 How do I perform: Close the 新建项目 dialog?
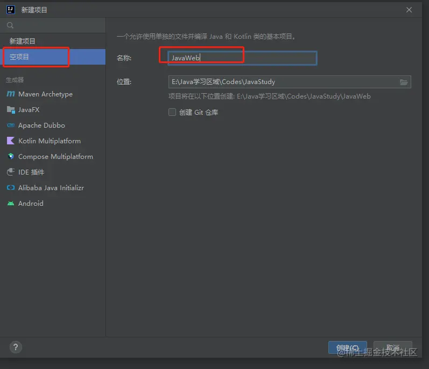409,10
